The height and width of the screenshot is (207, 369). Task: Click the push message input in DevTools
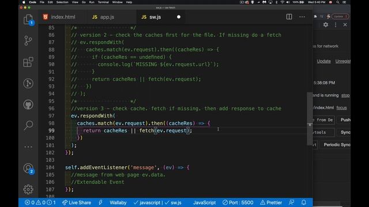pos(324,120)
